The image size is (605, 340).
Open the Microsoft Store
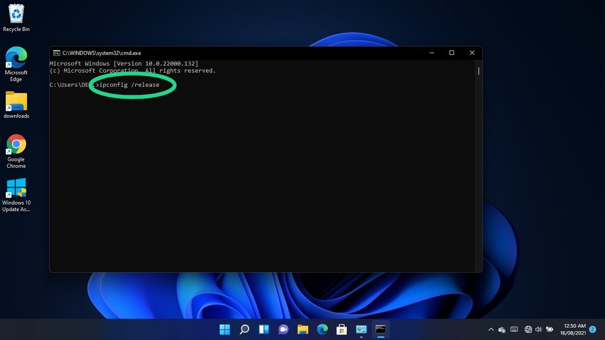341,329
